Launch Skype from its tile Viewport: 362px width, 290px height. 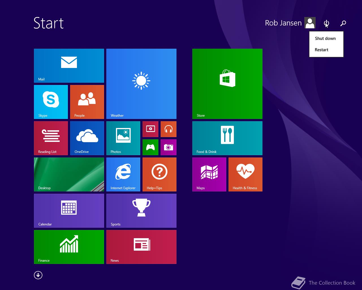click(x=51, y=102)
